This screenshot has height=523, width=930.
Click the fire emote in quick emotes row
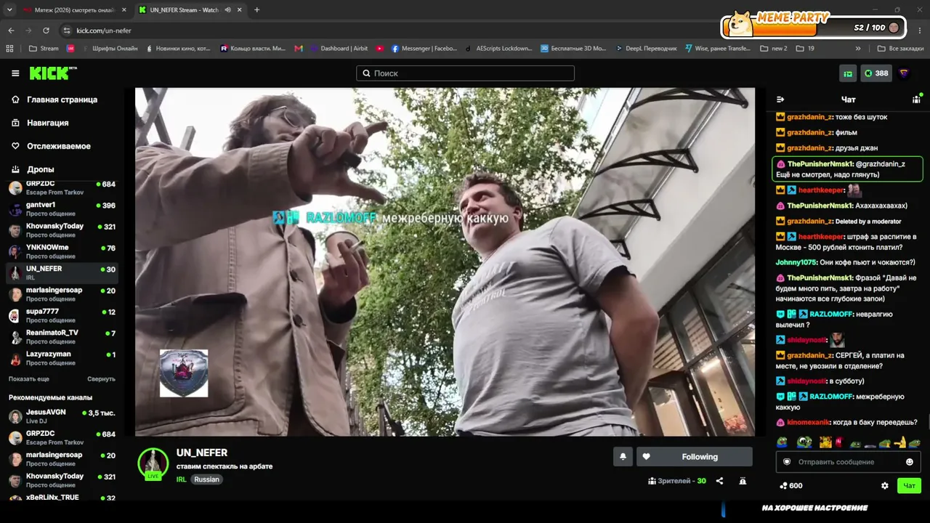[825, 442]
